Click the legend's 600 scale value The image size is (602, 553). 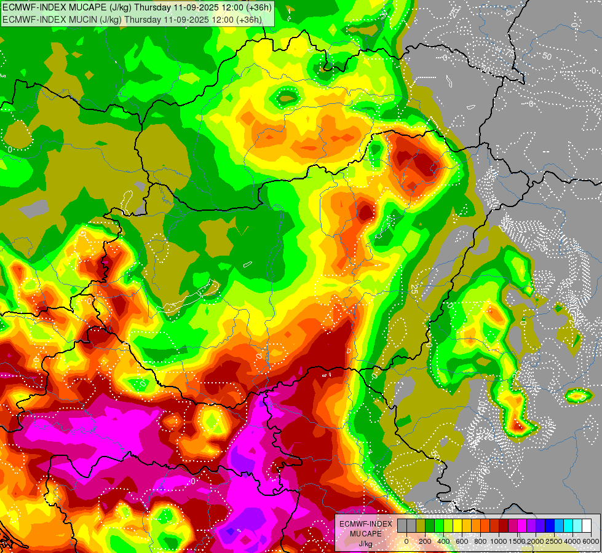tap(462, 541)
